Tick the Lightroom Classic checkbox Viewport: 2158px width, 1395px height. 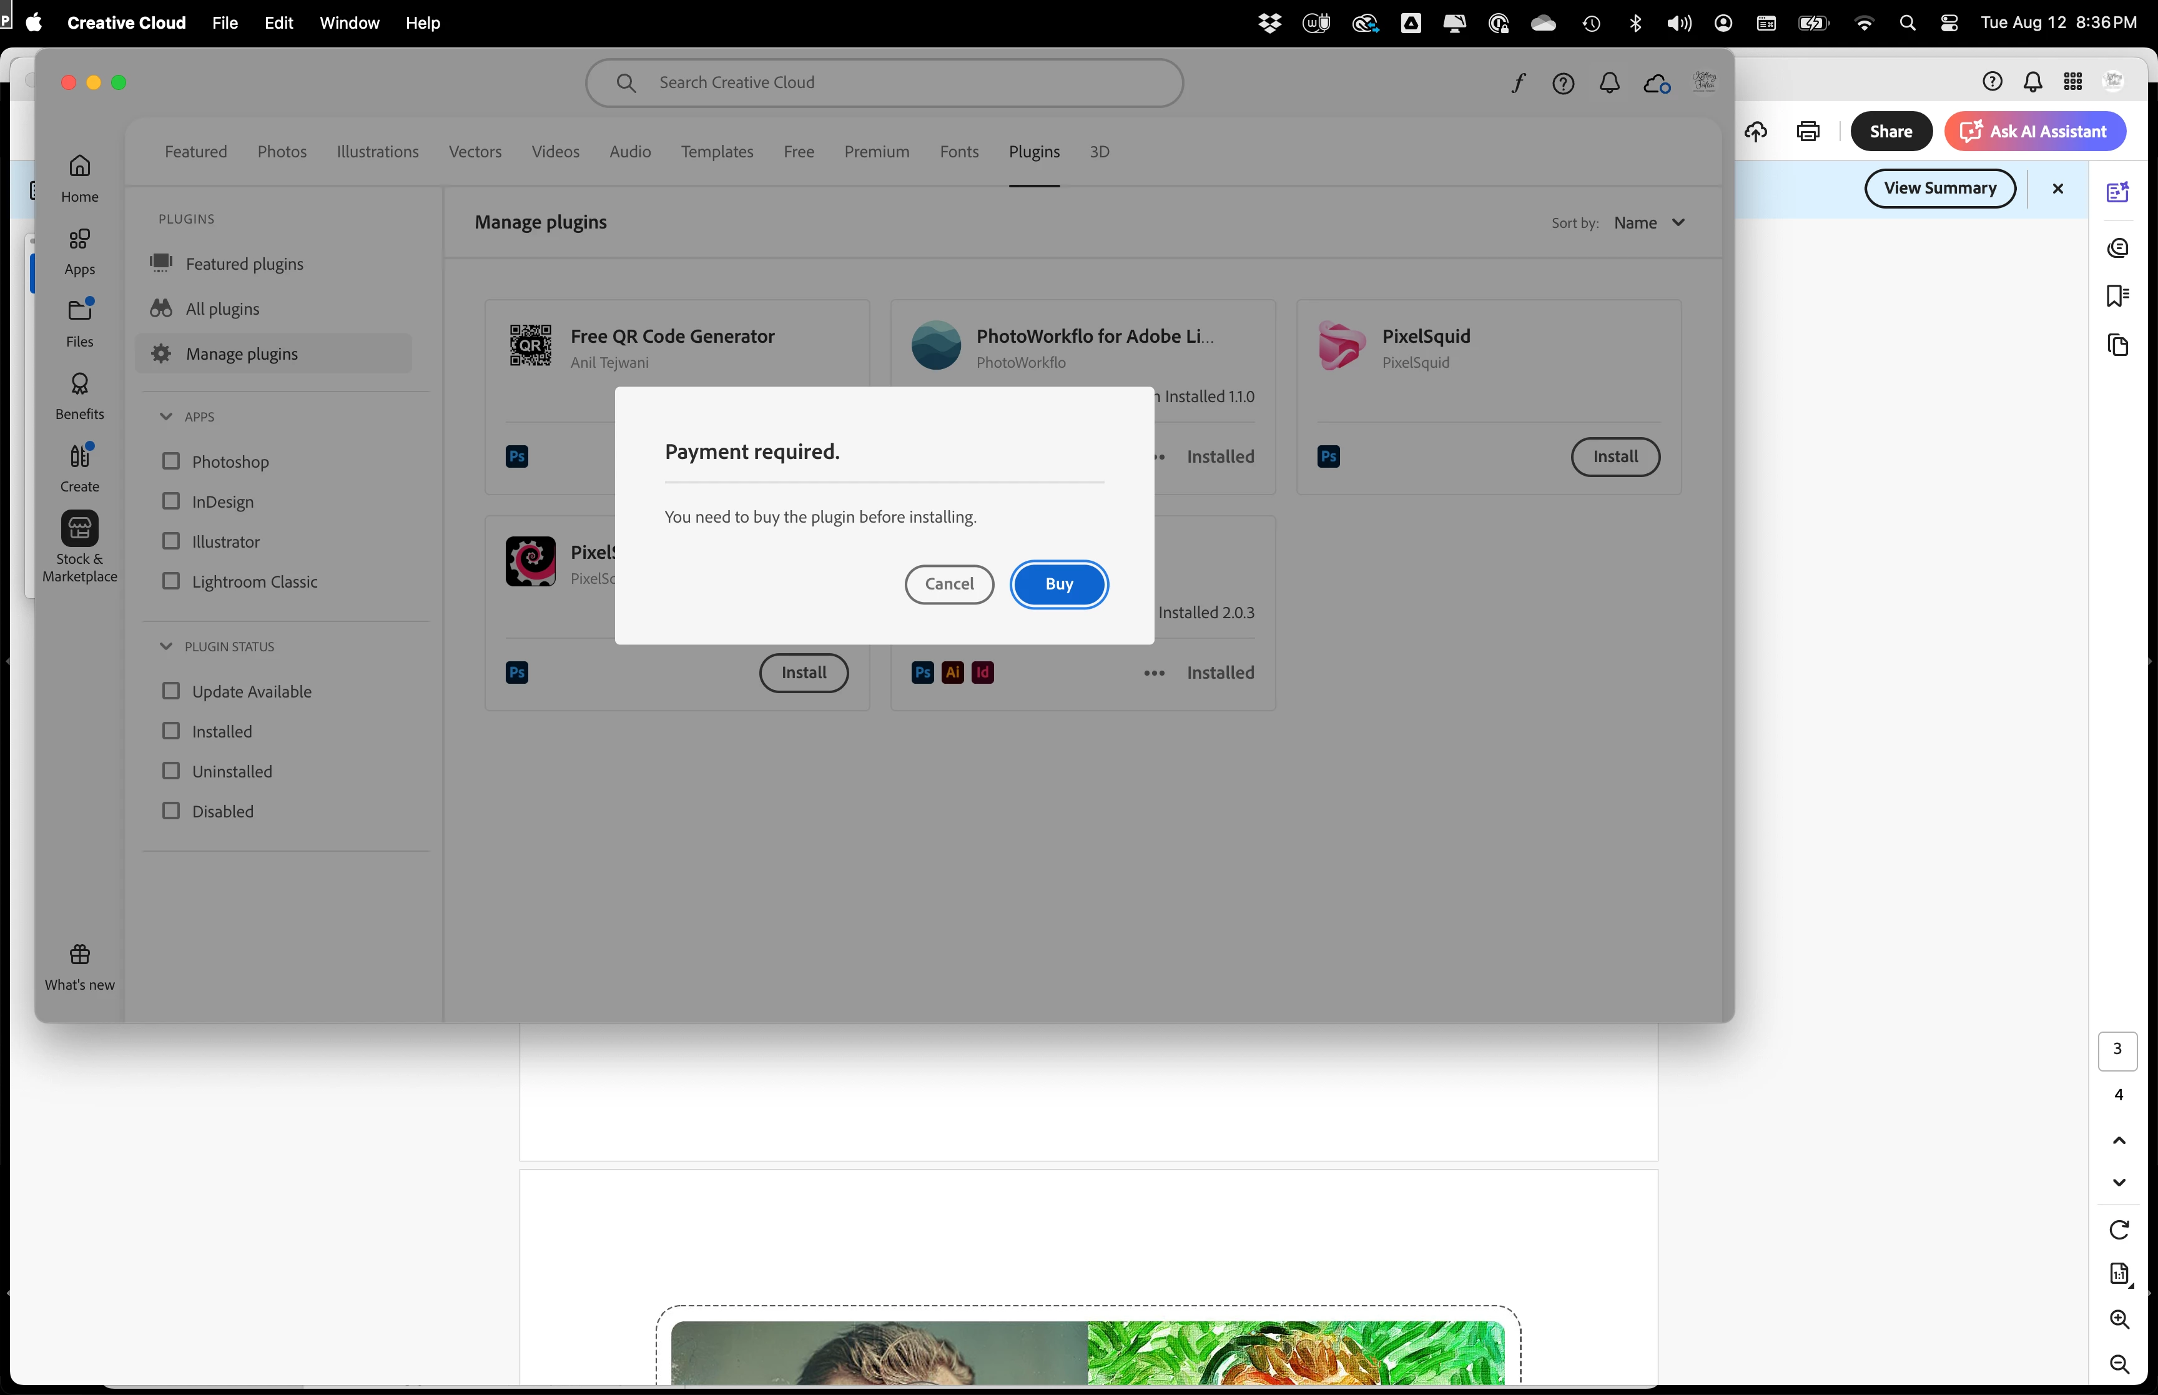[171, 581]
